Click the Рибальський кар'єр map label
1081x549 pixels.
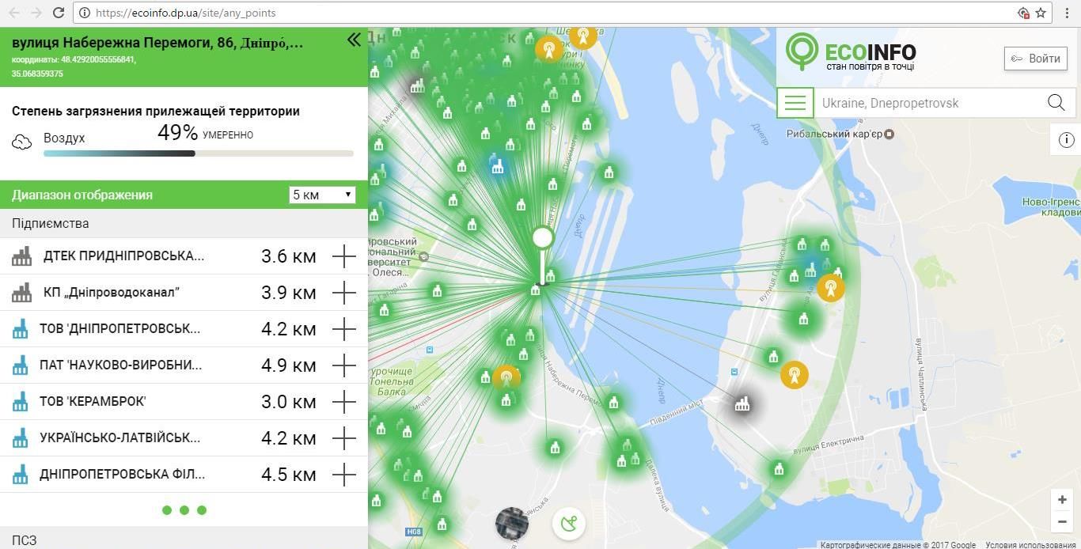coord(834,134)
